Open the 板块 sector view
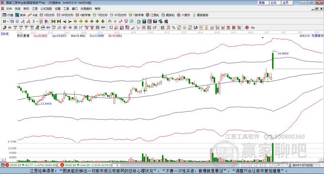 point(21,15)
